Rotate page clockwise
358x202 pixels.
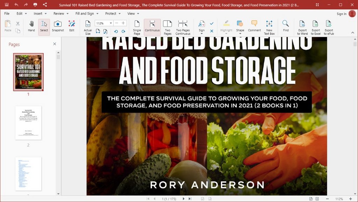pos(123,31)
